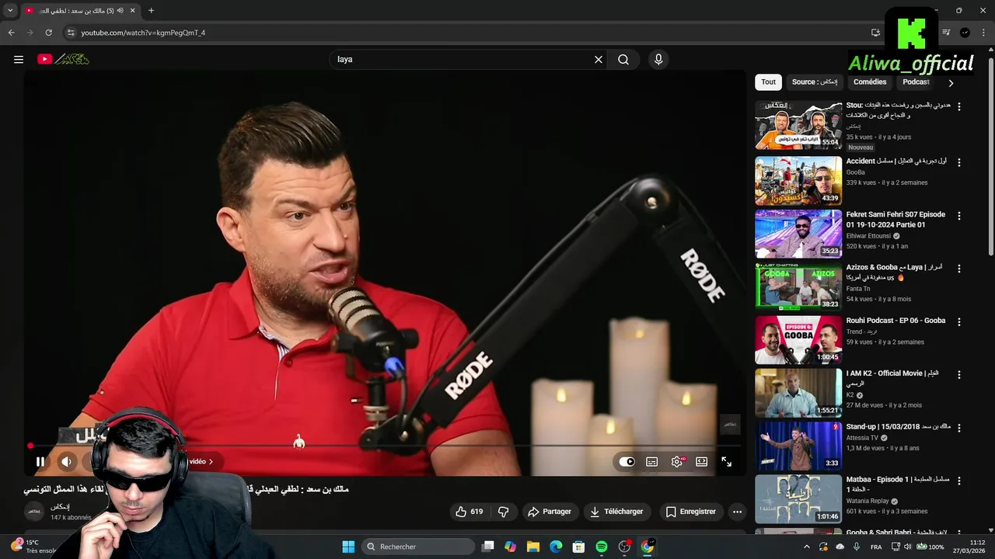Open Spotify from the taskbar

602,547
